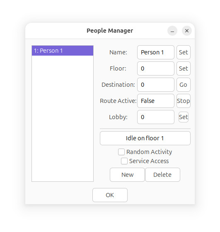Minimize the People Manager window

172,31
